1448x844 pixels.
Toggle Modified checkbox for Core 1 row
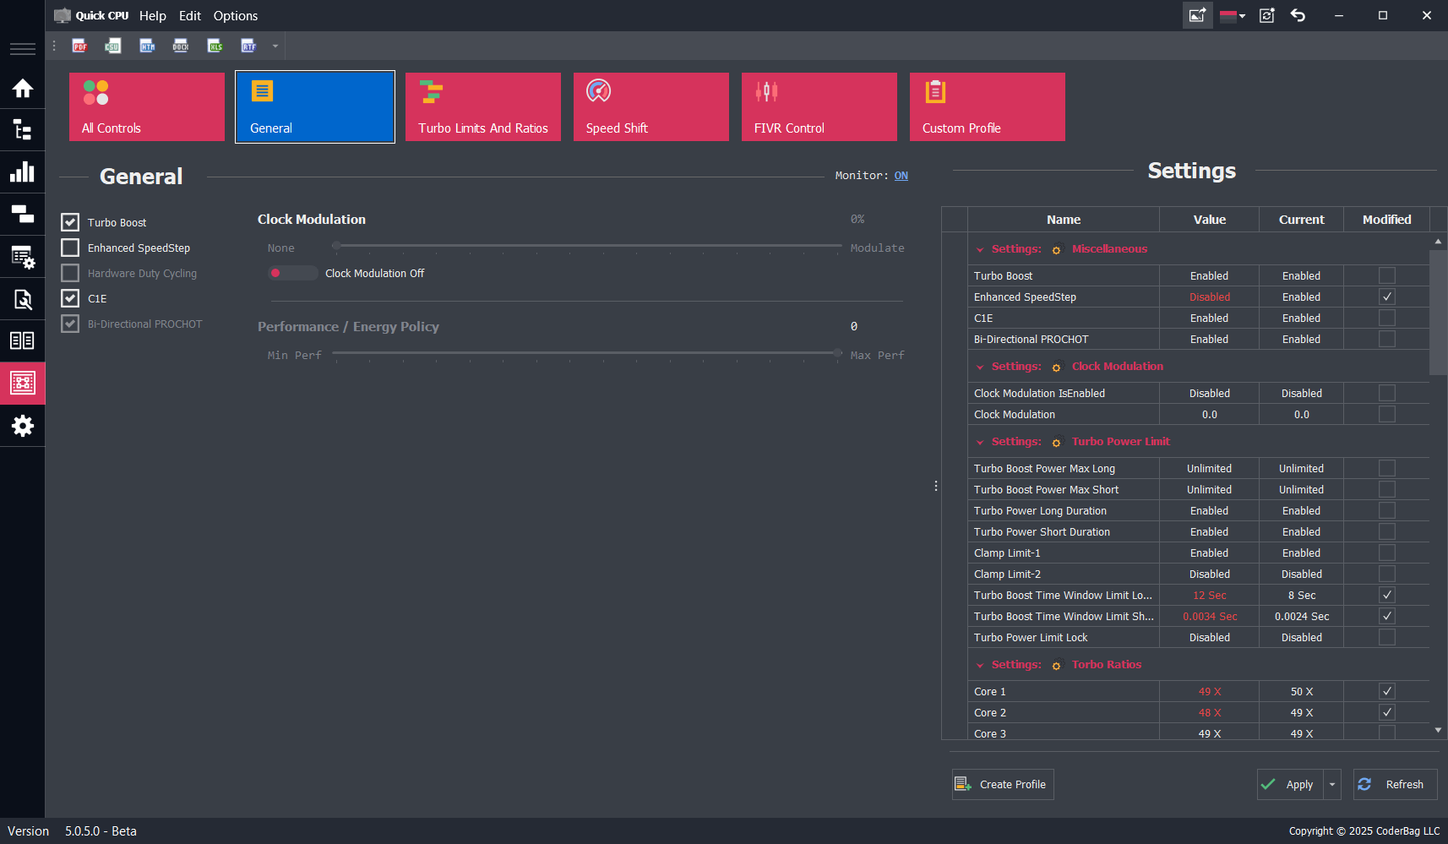click(1387, 691)
